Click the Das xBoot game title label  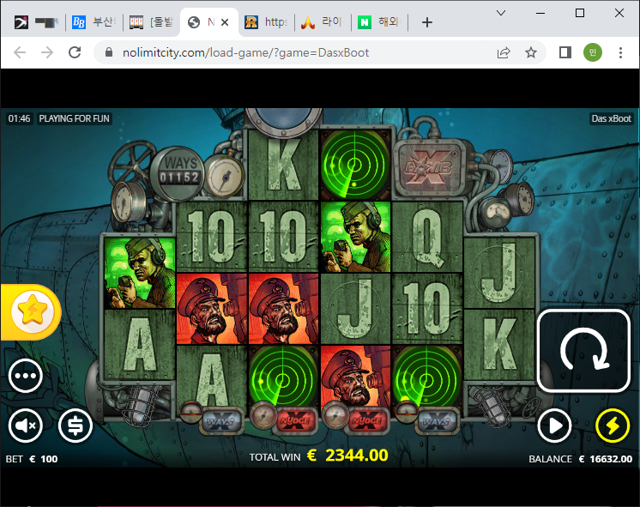(x=611, y=118)
